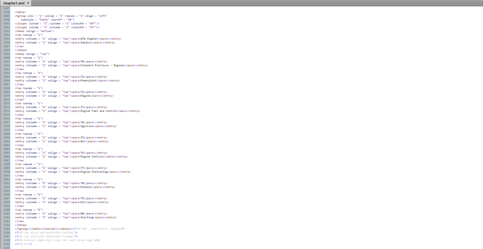Click the <?Pub Inc?> line

pos(23,244)
